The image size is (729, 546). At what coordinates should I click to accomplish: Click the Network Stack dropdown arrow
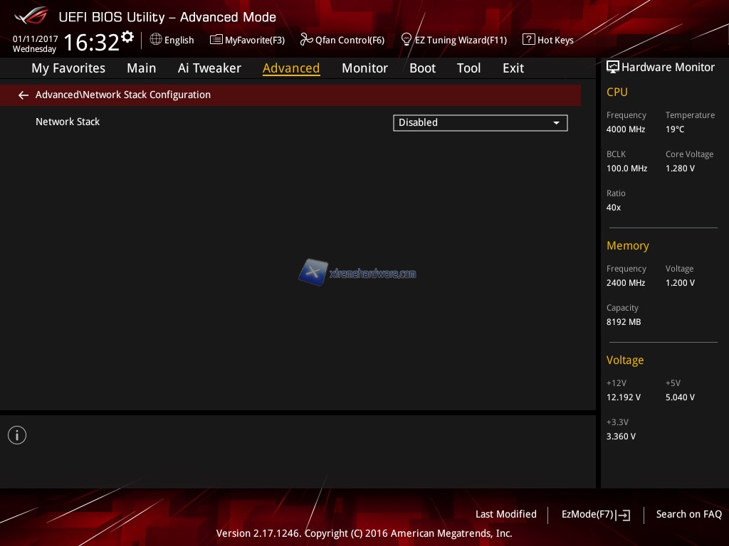(557, 123)
